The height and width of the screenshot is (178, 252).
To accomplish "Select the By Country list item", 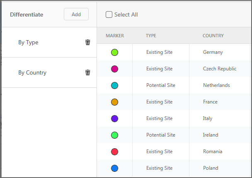I will [x=32, y=72].
